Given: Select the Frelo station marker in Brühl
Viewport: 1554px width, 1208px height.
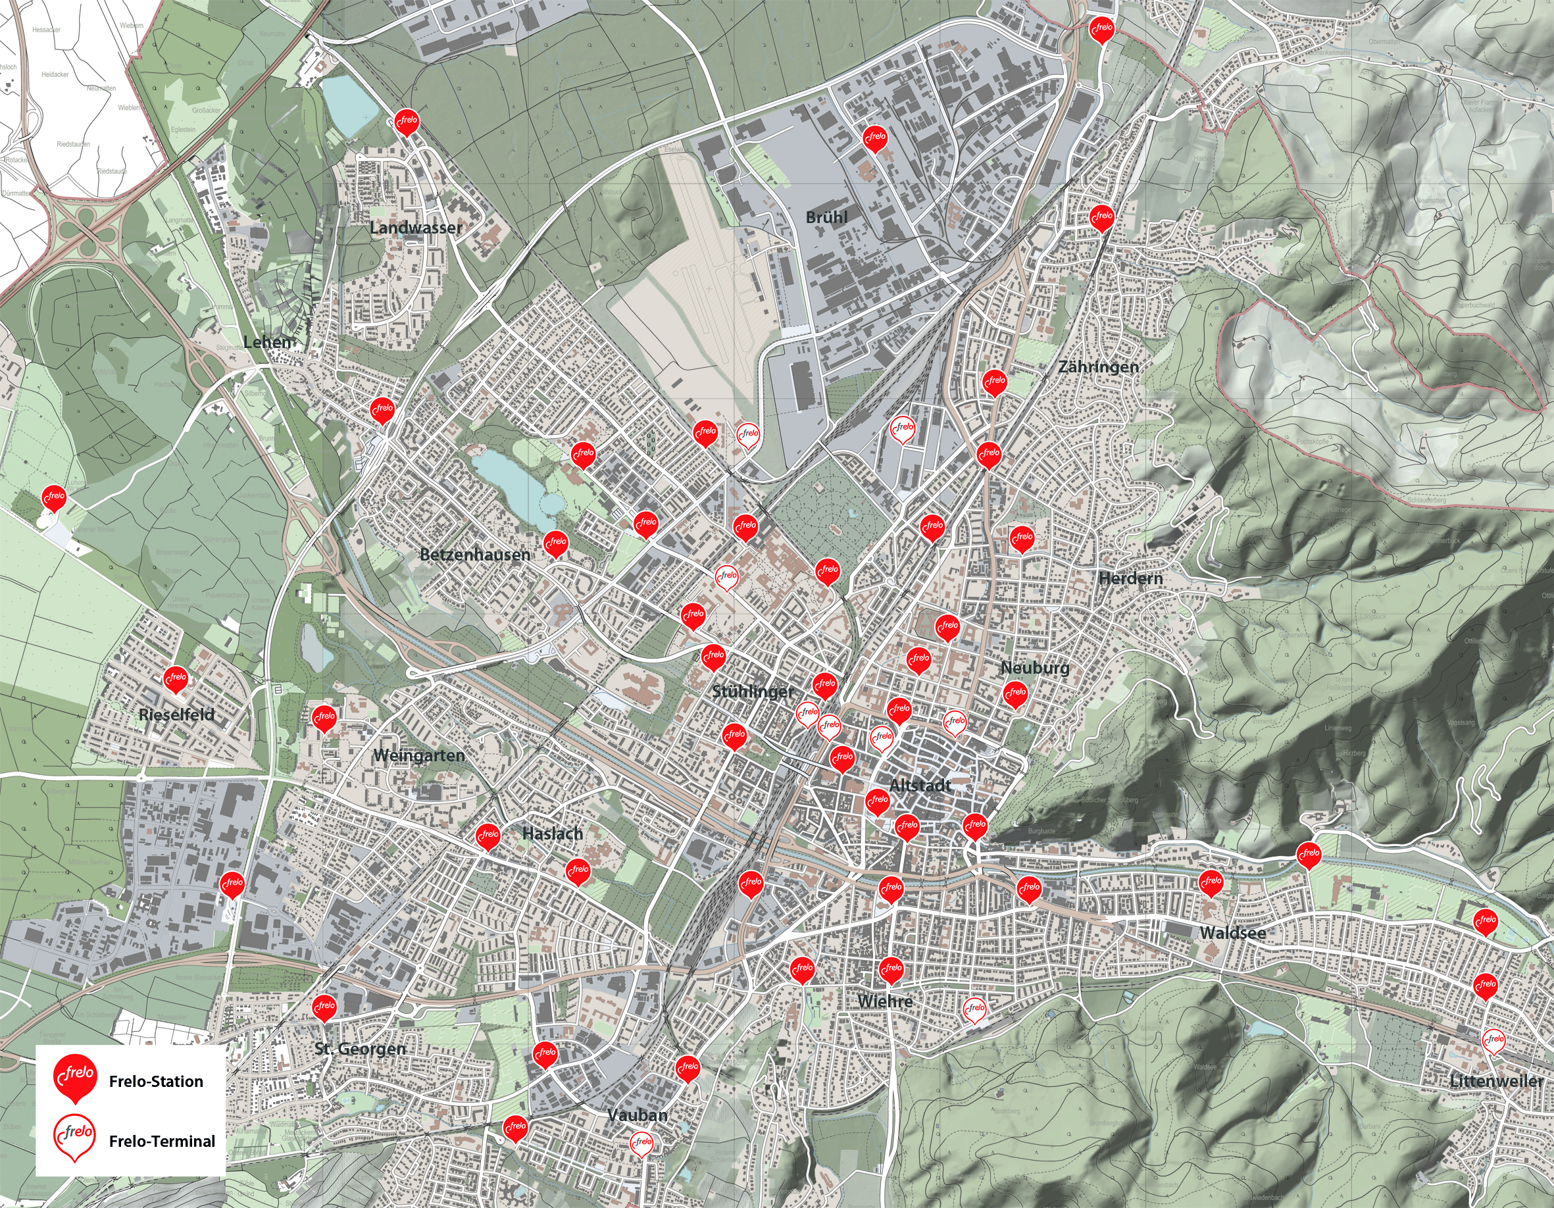Looking at the screenshot, I should coord(874,137).
